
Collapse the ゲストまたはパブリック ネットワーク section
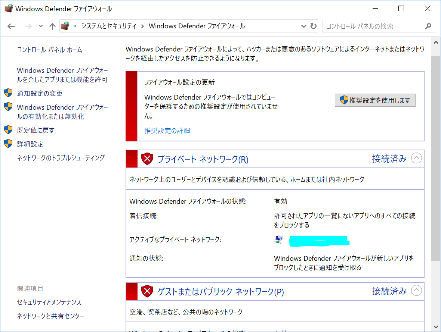(416, 291)
